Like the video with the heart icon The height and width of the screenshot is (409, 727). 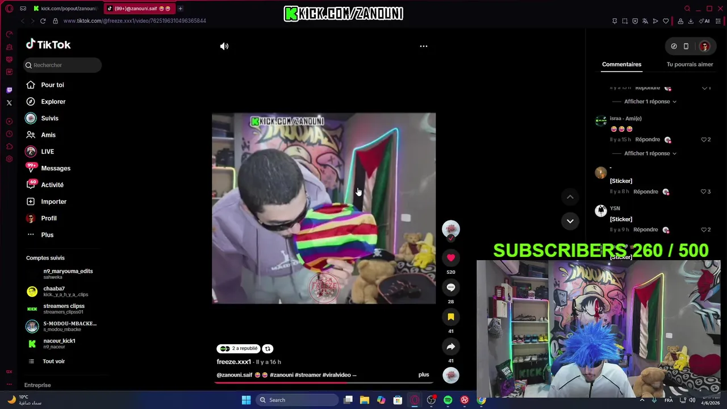pyautogui.click(x=451, y=258)
